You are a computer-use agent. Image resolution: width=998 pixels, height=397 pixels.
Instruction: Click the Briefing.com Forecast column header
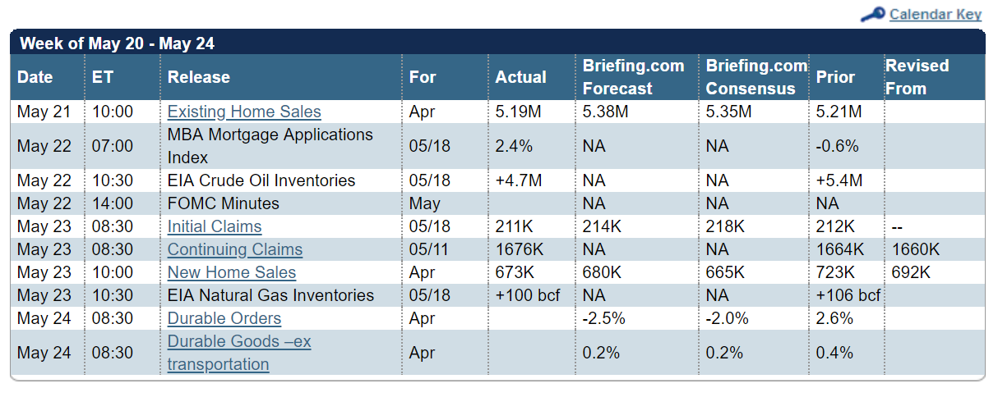click(633, 77)
